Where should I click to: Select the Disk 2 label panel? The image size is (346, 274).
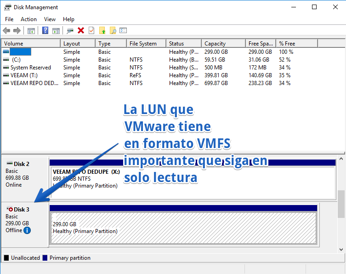point(25,179)
